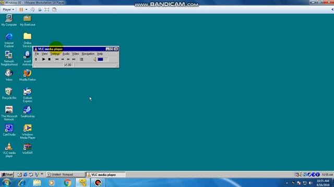Screen dimensions: 334x187
Task: Select Outlook Express desktop icon
Action: coord(28,95)
